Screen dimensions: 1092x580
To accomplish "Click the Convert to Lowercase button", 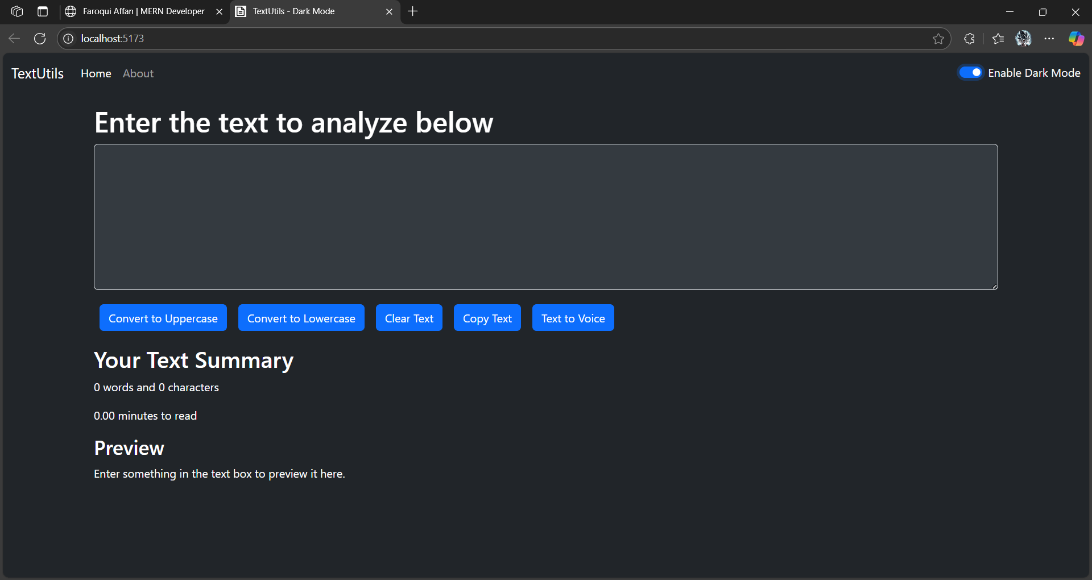I will [301, 318].
